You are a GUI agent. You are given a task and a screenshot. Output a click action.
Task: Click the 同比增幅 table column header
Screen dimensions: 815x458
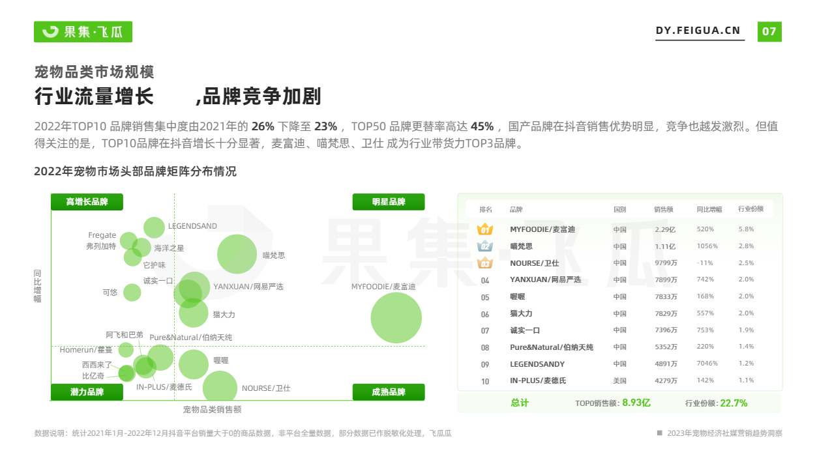pos(709,210)
